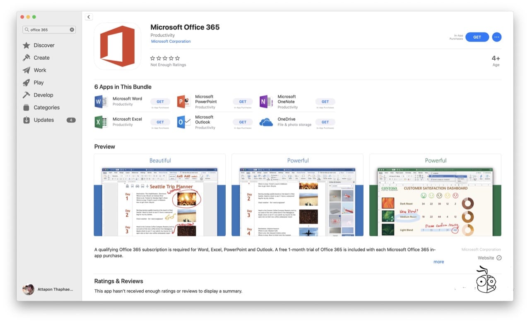Click the Microsoft Office 365 app icon
Screen dimensions: 530x323
(118, 46)
